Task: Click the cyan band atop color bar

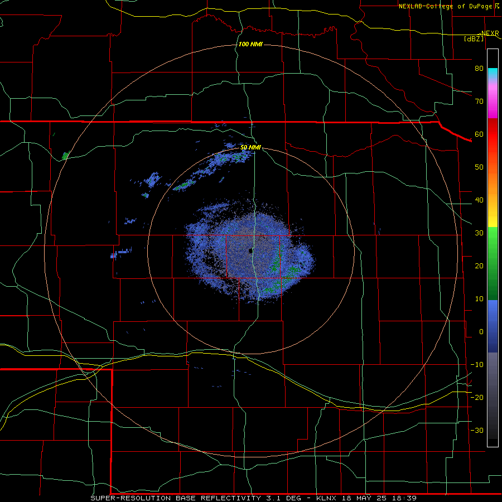Action: (x=493, y=73)
